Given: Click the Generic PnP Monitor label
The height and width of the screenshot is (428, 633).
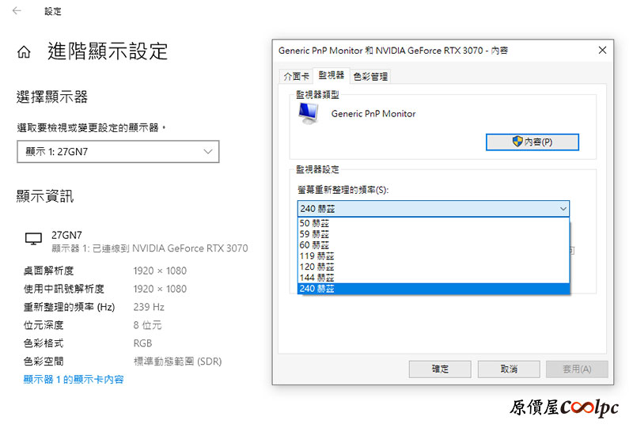Looking at the screenshot, I should coord(373,114).
